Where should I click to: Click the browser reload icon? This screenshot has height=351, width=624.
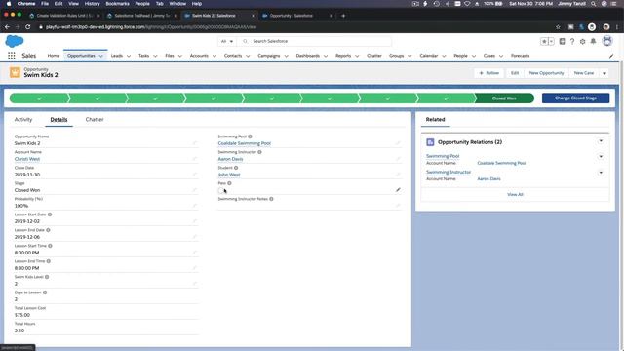click(28, 27)
